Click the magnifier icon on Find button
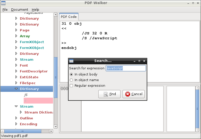 (x=105, y=94)
